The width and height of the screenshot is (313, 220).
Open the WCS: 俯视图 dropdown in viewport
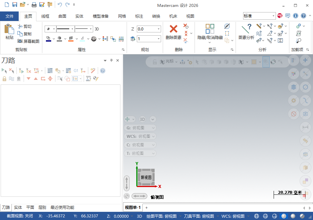pyautogui.click(x=140, y=137)
